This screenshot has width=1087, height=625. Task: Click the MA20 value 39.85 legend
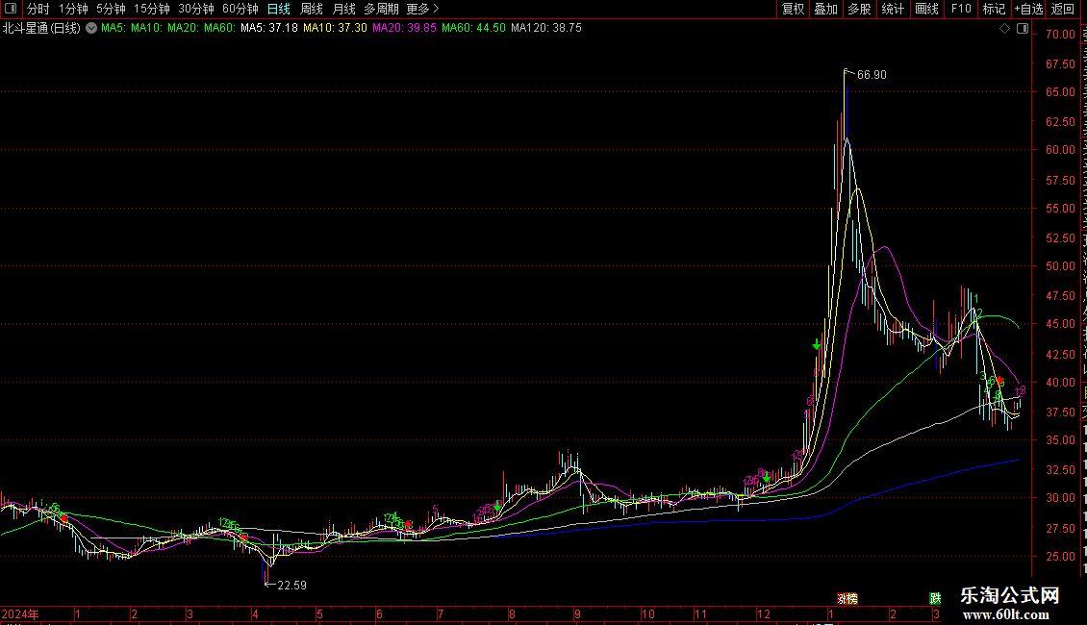404,29
